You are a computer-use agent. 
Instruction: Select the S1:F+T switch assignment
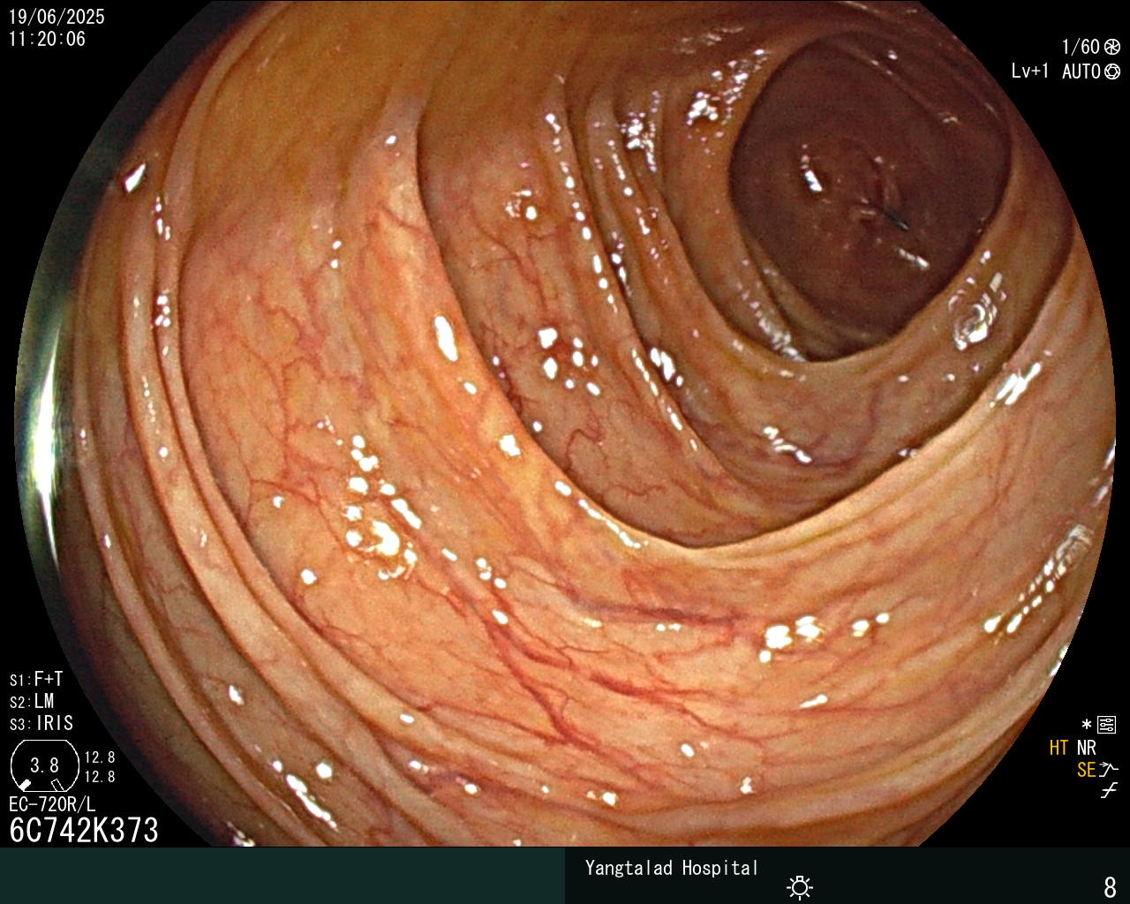pyautogui.click(x=36, y=680)
